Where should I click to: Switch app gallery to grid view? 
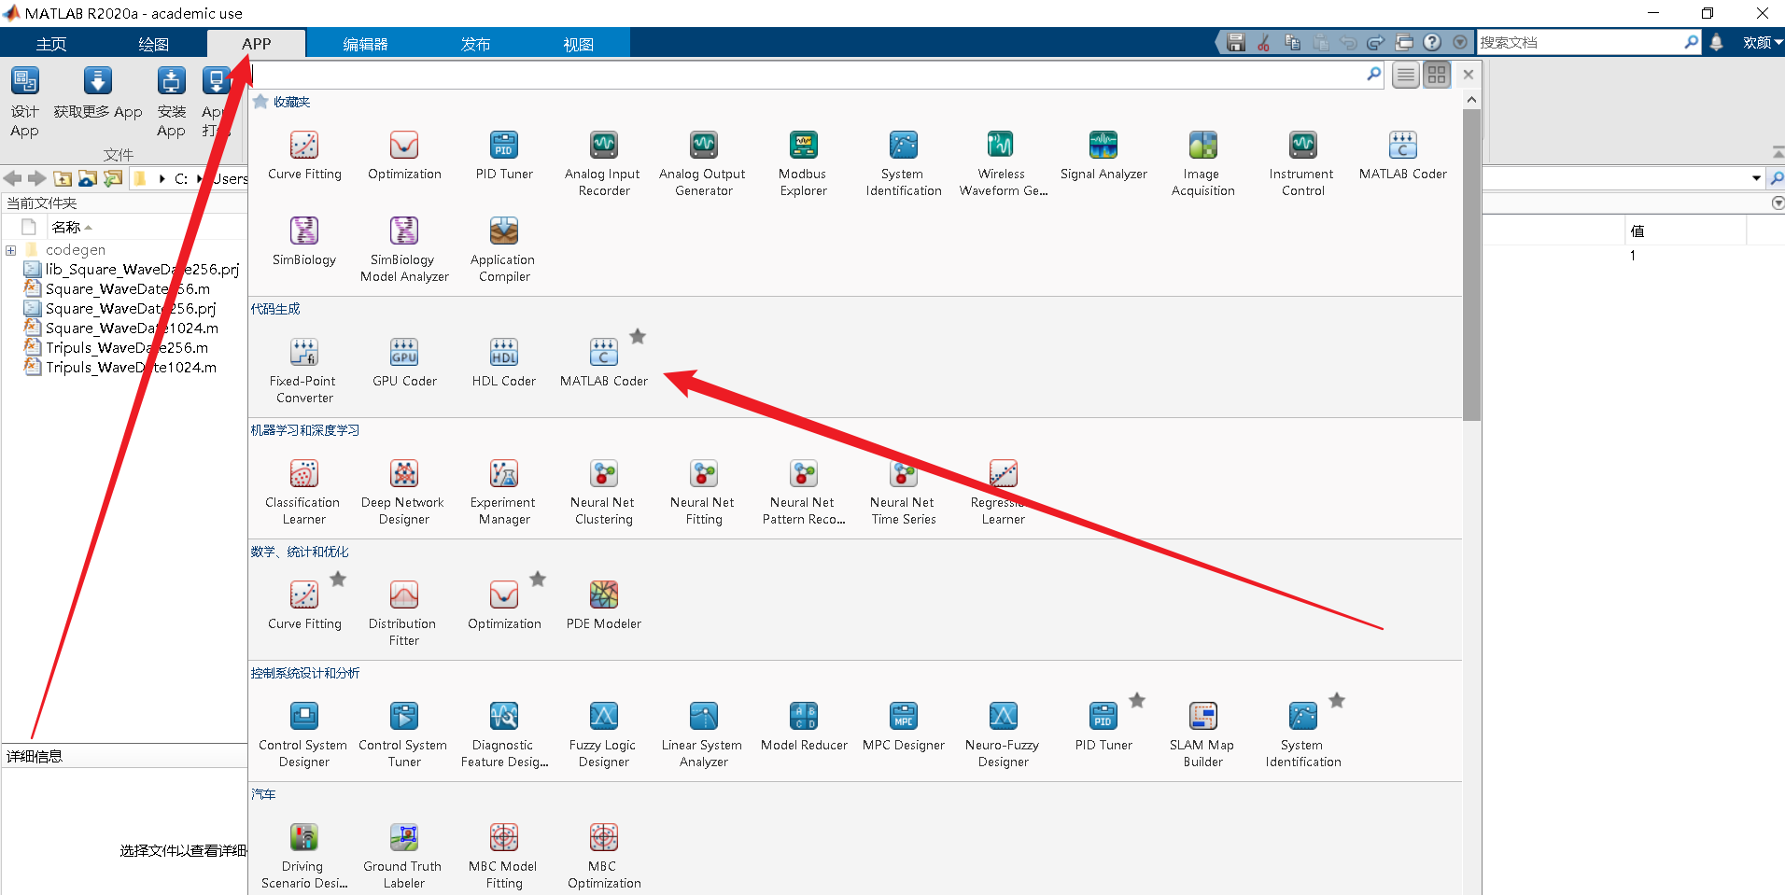(x=1437, y=75)
